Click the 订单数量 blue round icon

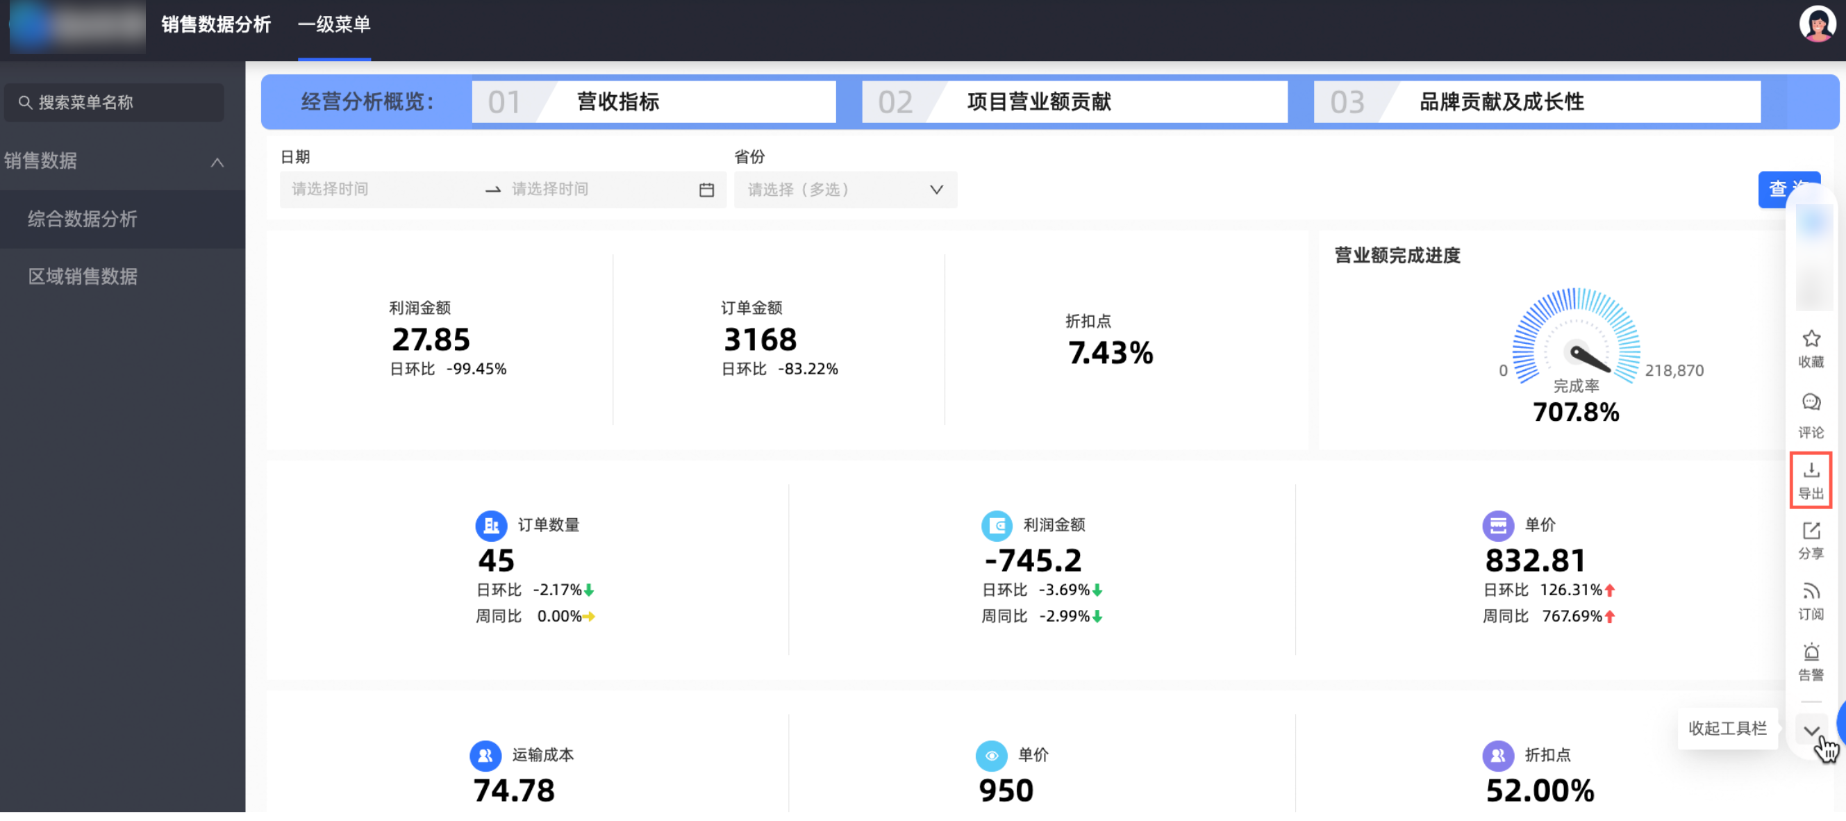point(491,526)
